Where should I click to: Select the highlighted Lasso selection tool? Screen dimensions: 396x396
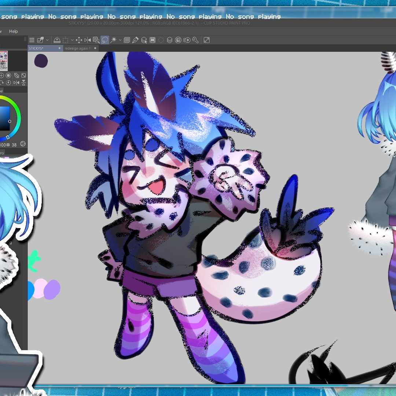105,40
